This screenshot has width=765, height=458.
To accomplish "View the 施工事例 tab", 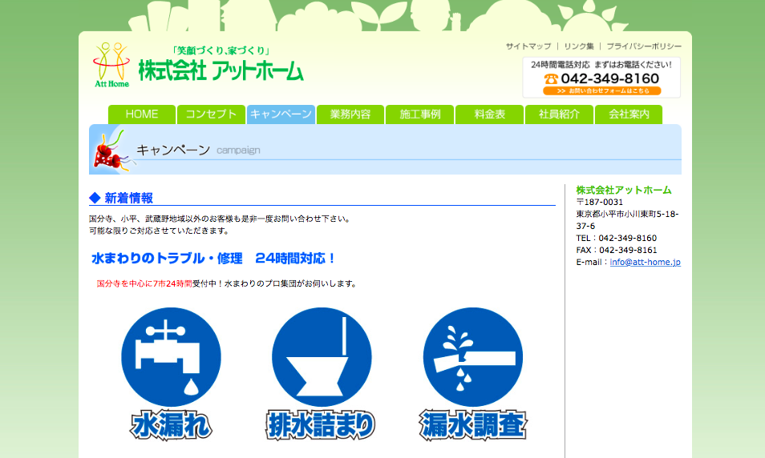I will 419,114.
